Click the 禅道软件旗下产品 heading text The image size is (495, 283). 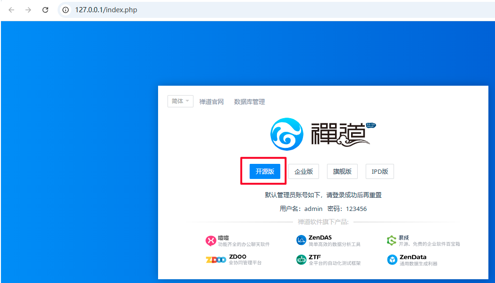click(x=323, y=222)
